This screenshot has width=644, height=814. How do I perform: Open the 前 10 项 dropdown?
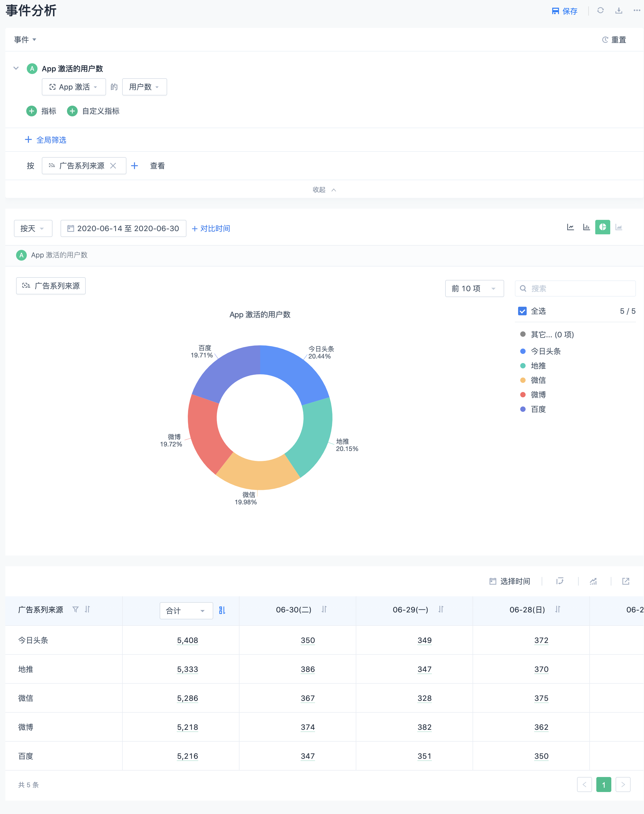tap(474, 289)
